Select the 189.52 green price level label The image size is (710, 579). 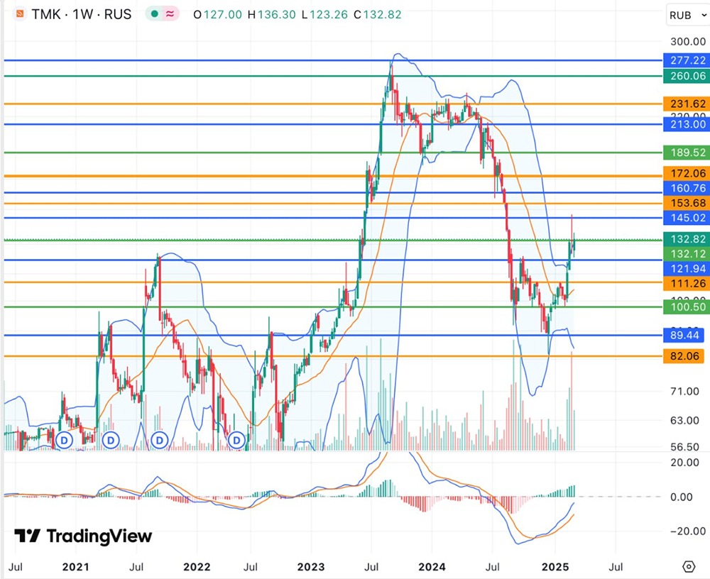[685, 153]
